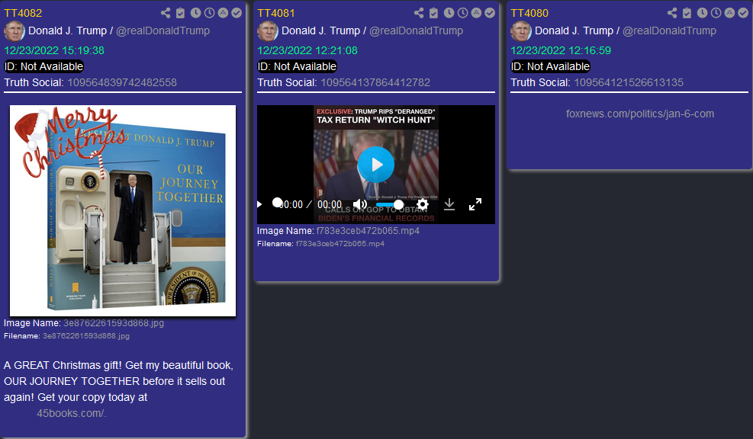Click timestamp 12/23/2022 15:19:38

[54, 50]
